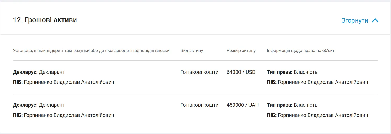Image resolution: width=391 pixels, height=134 pixels.
Task: Click the "Установа, в якій відкриті" column header
Action: pyautogui.click(x=91, y=50)
